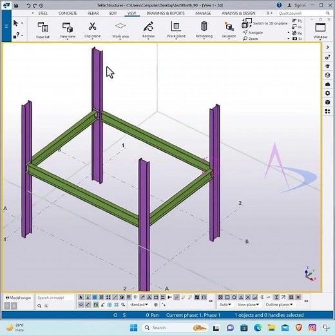Click the Zoom command in ribbon
The image size is (335, 335).
coord(251,39)
